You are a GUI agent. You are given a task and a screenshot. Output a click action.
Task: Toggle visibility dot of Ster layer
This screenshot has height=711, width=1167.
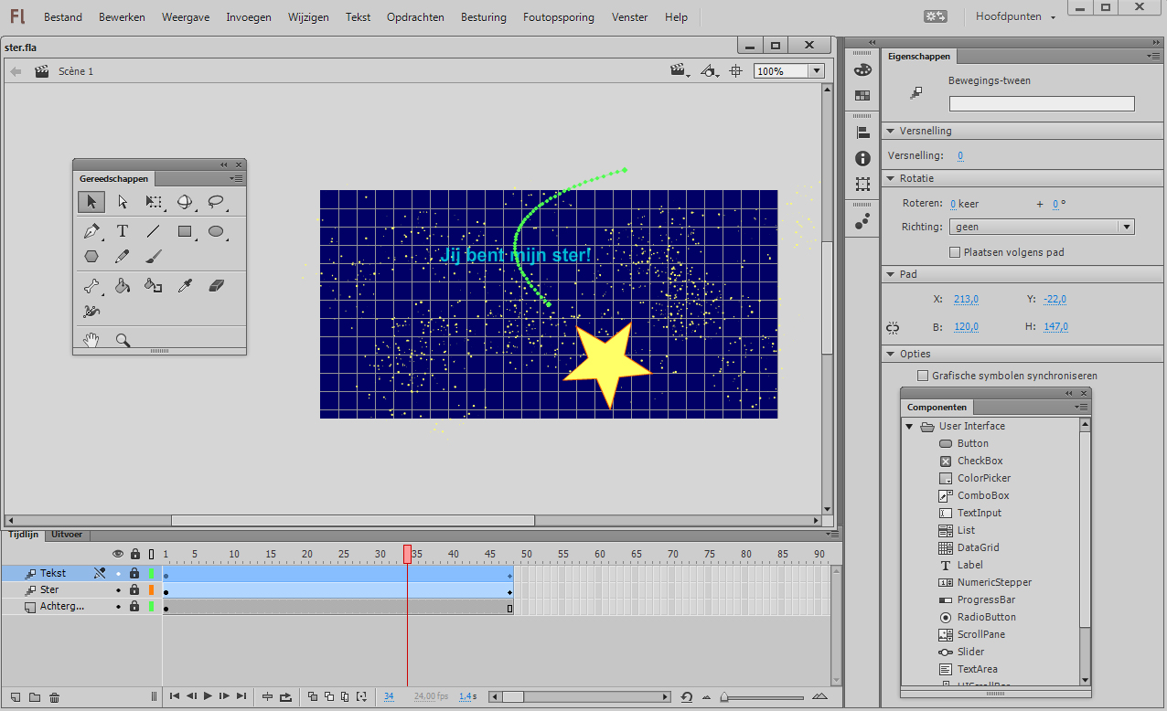[118, 589]
